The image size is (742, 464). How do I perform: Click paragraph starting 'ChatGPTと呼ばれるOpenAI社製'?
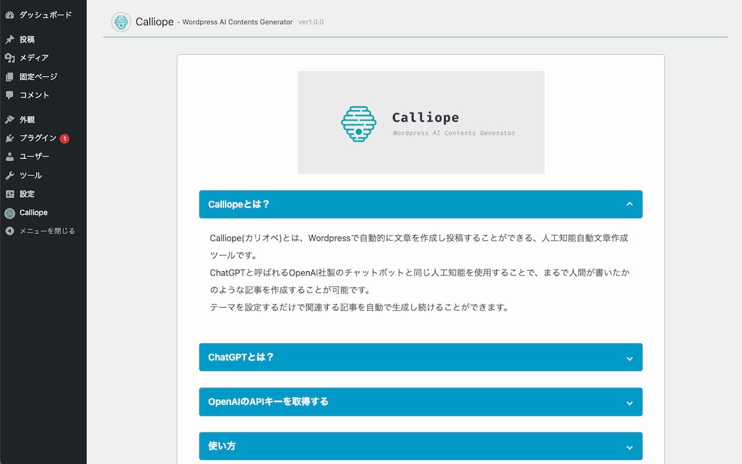click(x=420, y=281)
